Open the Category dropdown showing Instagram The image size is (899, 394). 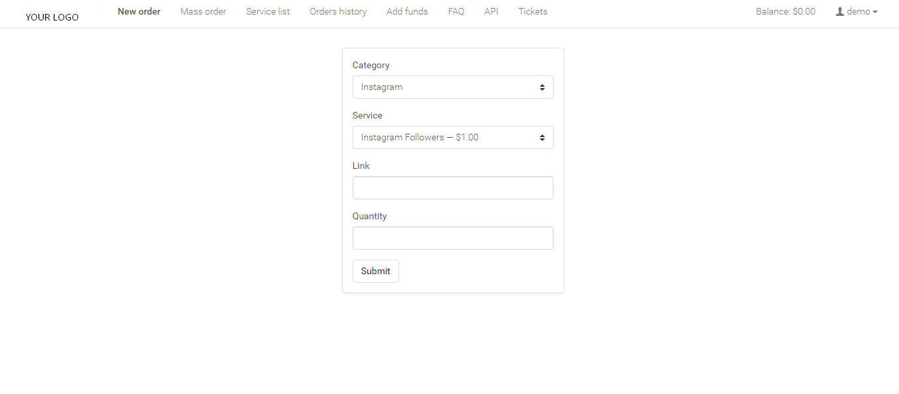[452, 87]
